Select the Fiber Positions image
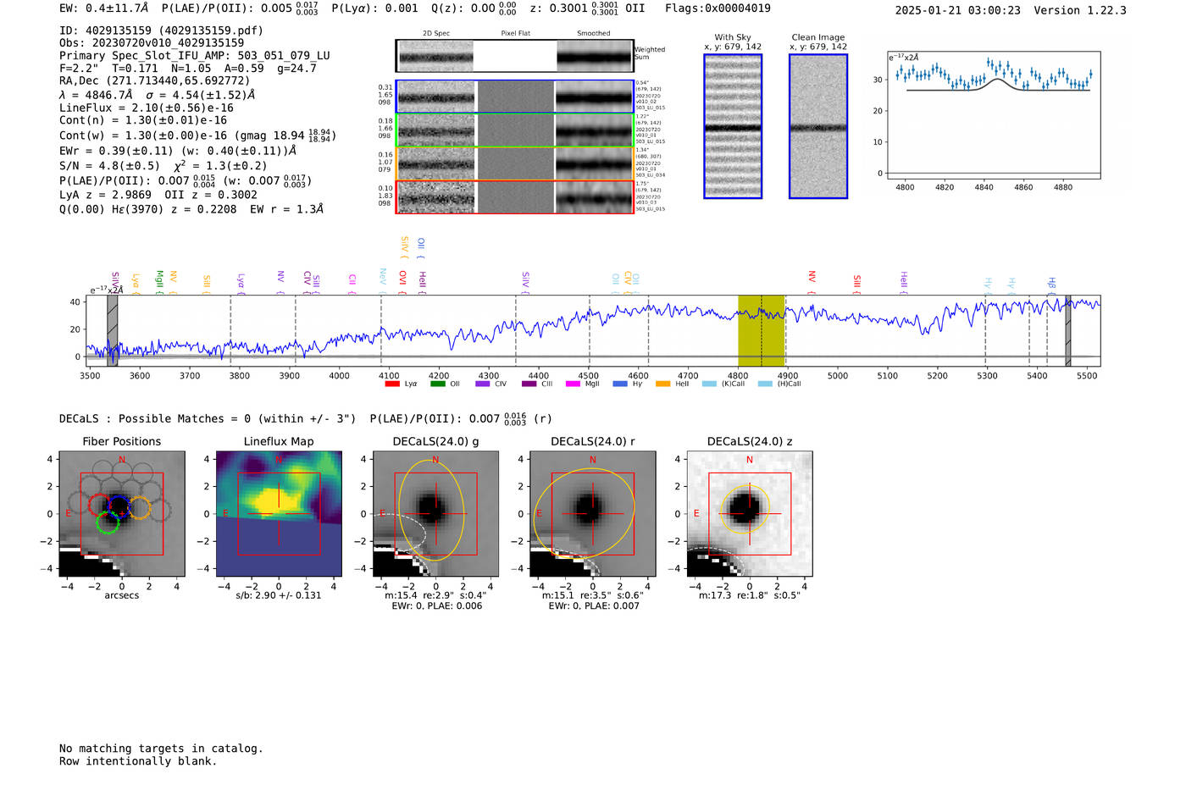This screenshot has width=1186, height=807. coord(122,514)
